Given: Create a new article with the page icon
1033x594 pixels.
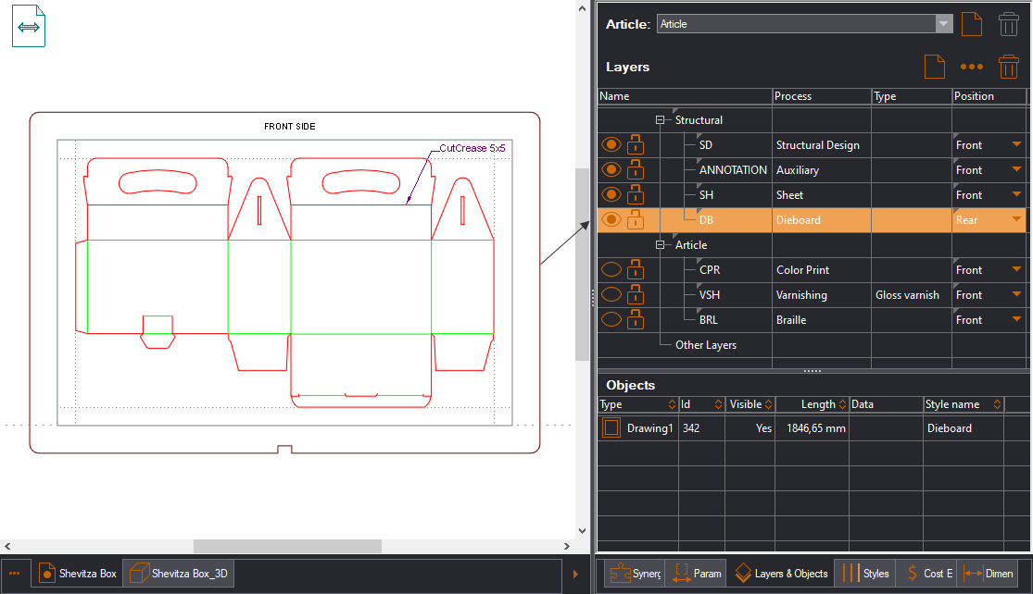Looking at the screenshot, I should point(971,24).
